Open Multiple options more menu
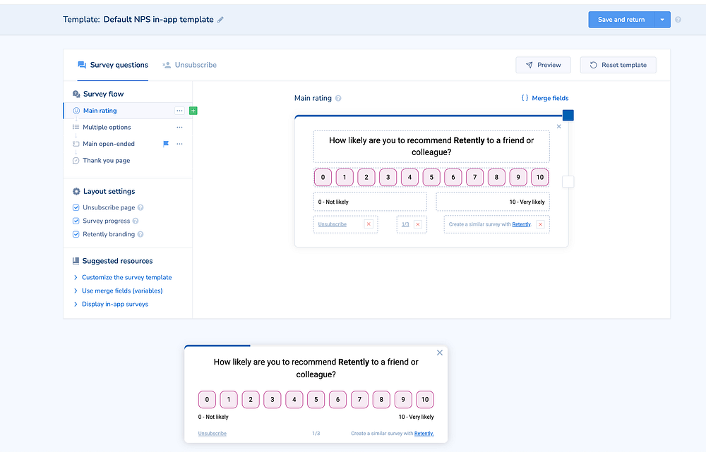This screenshot has width=706, height=452. pos(179,128)
